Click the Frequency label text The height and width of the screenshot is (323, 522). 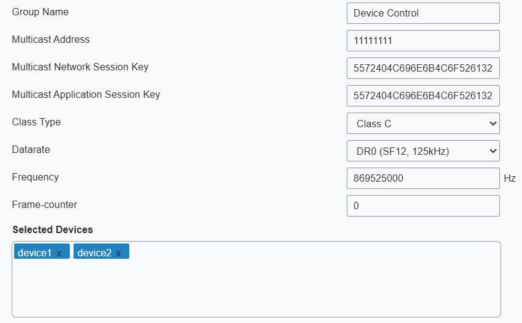36,177
